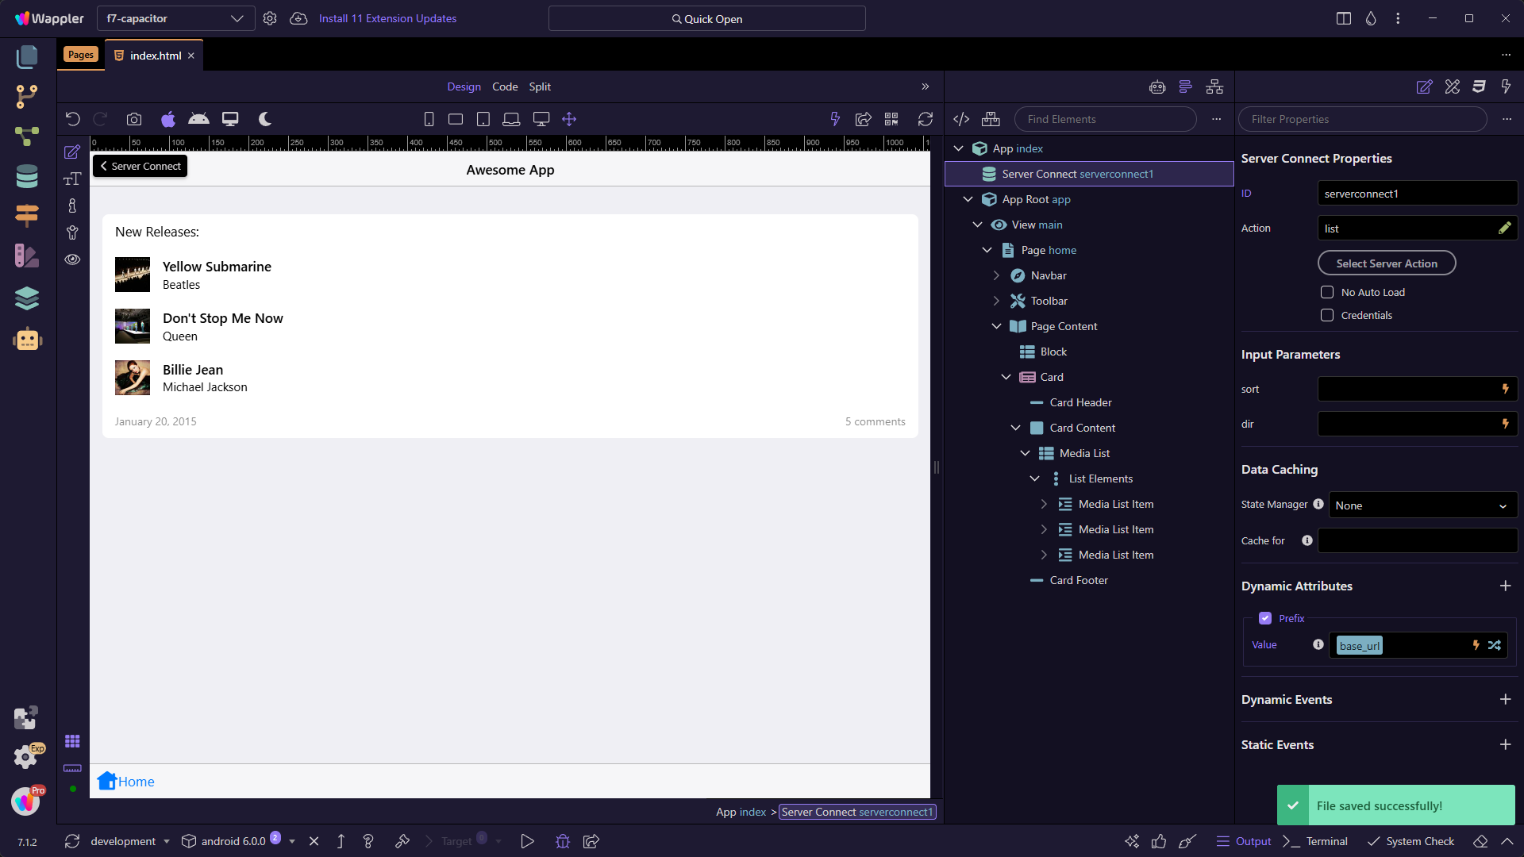Expand the Navbar tree node
The height and width of the screenshot is (857, 1524).
[996, 275]
